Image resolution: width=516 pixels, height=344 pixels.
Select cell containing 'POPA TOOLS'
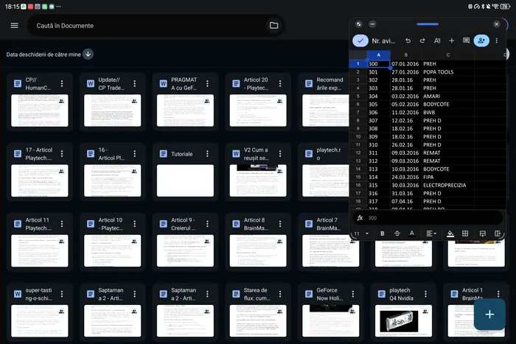point(448,71)
